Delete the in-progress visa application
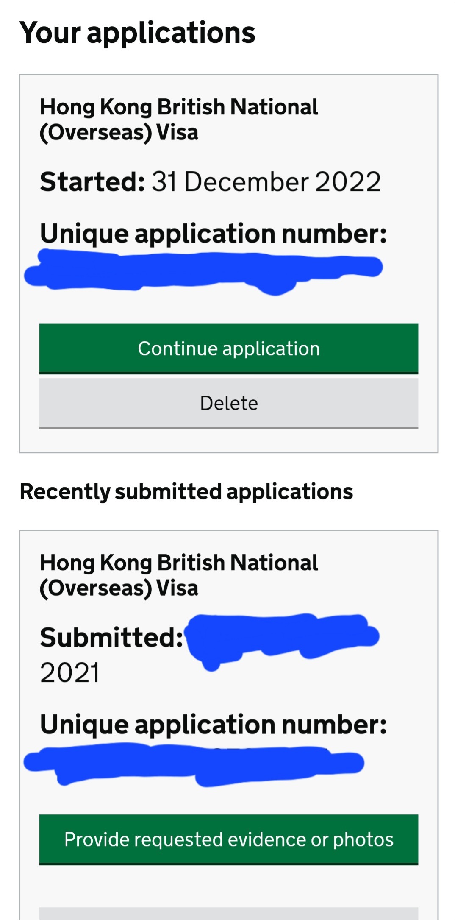The width and height of the screenshot is (455, 920). 229,403
